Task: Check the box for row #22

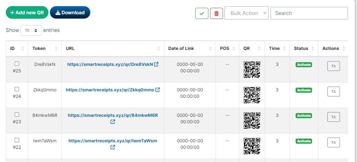Action: tap(17, 140)
